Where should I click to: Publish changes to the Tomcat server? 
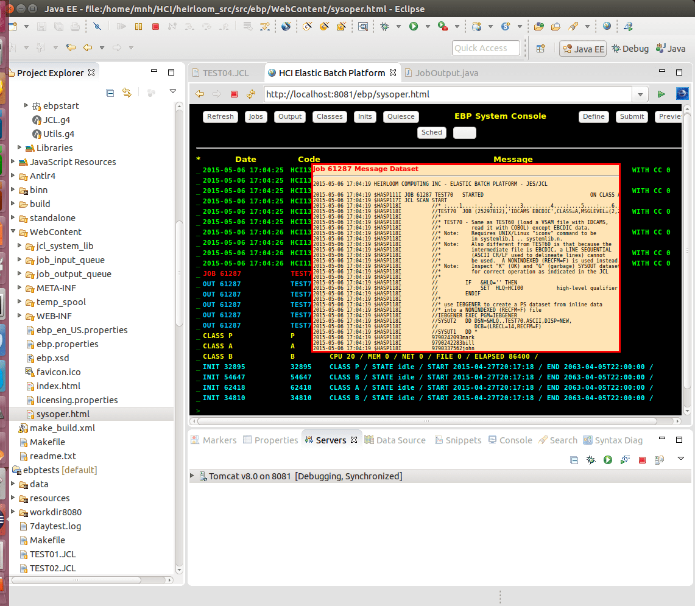click(x=658, y=460)
